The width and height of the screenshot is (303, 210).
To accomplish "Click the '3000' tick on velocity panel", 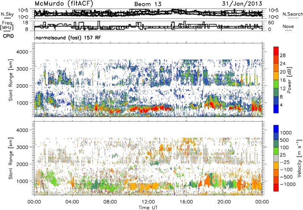I will 22,147.
